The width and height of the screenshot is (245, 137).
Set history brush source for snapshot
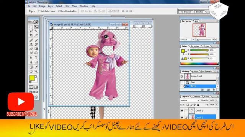click(x=182, y=76)
